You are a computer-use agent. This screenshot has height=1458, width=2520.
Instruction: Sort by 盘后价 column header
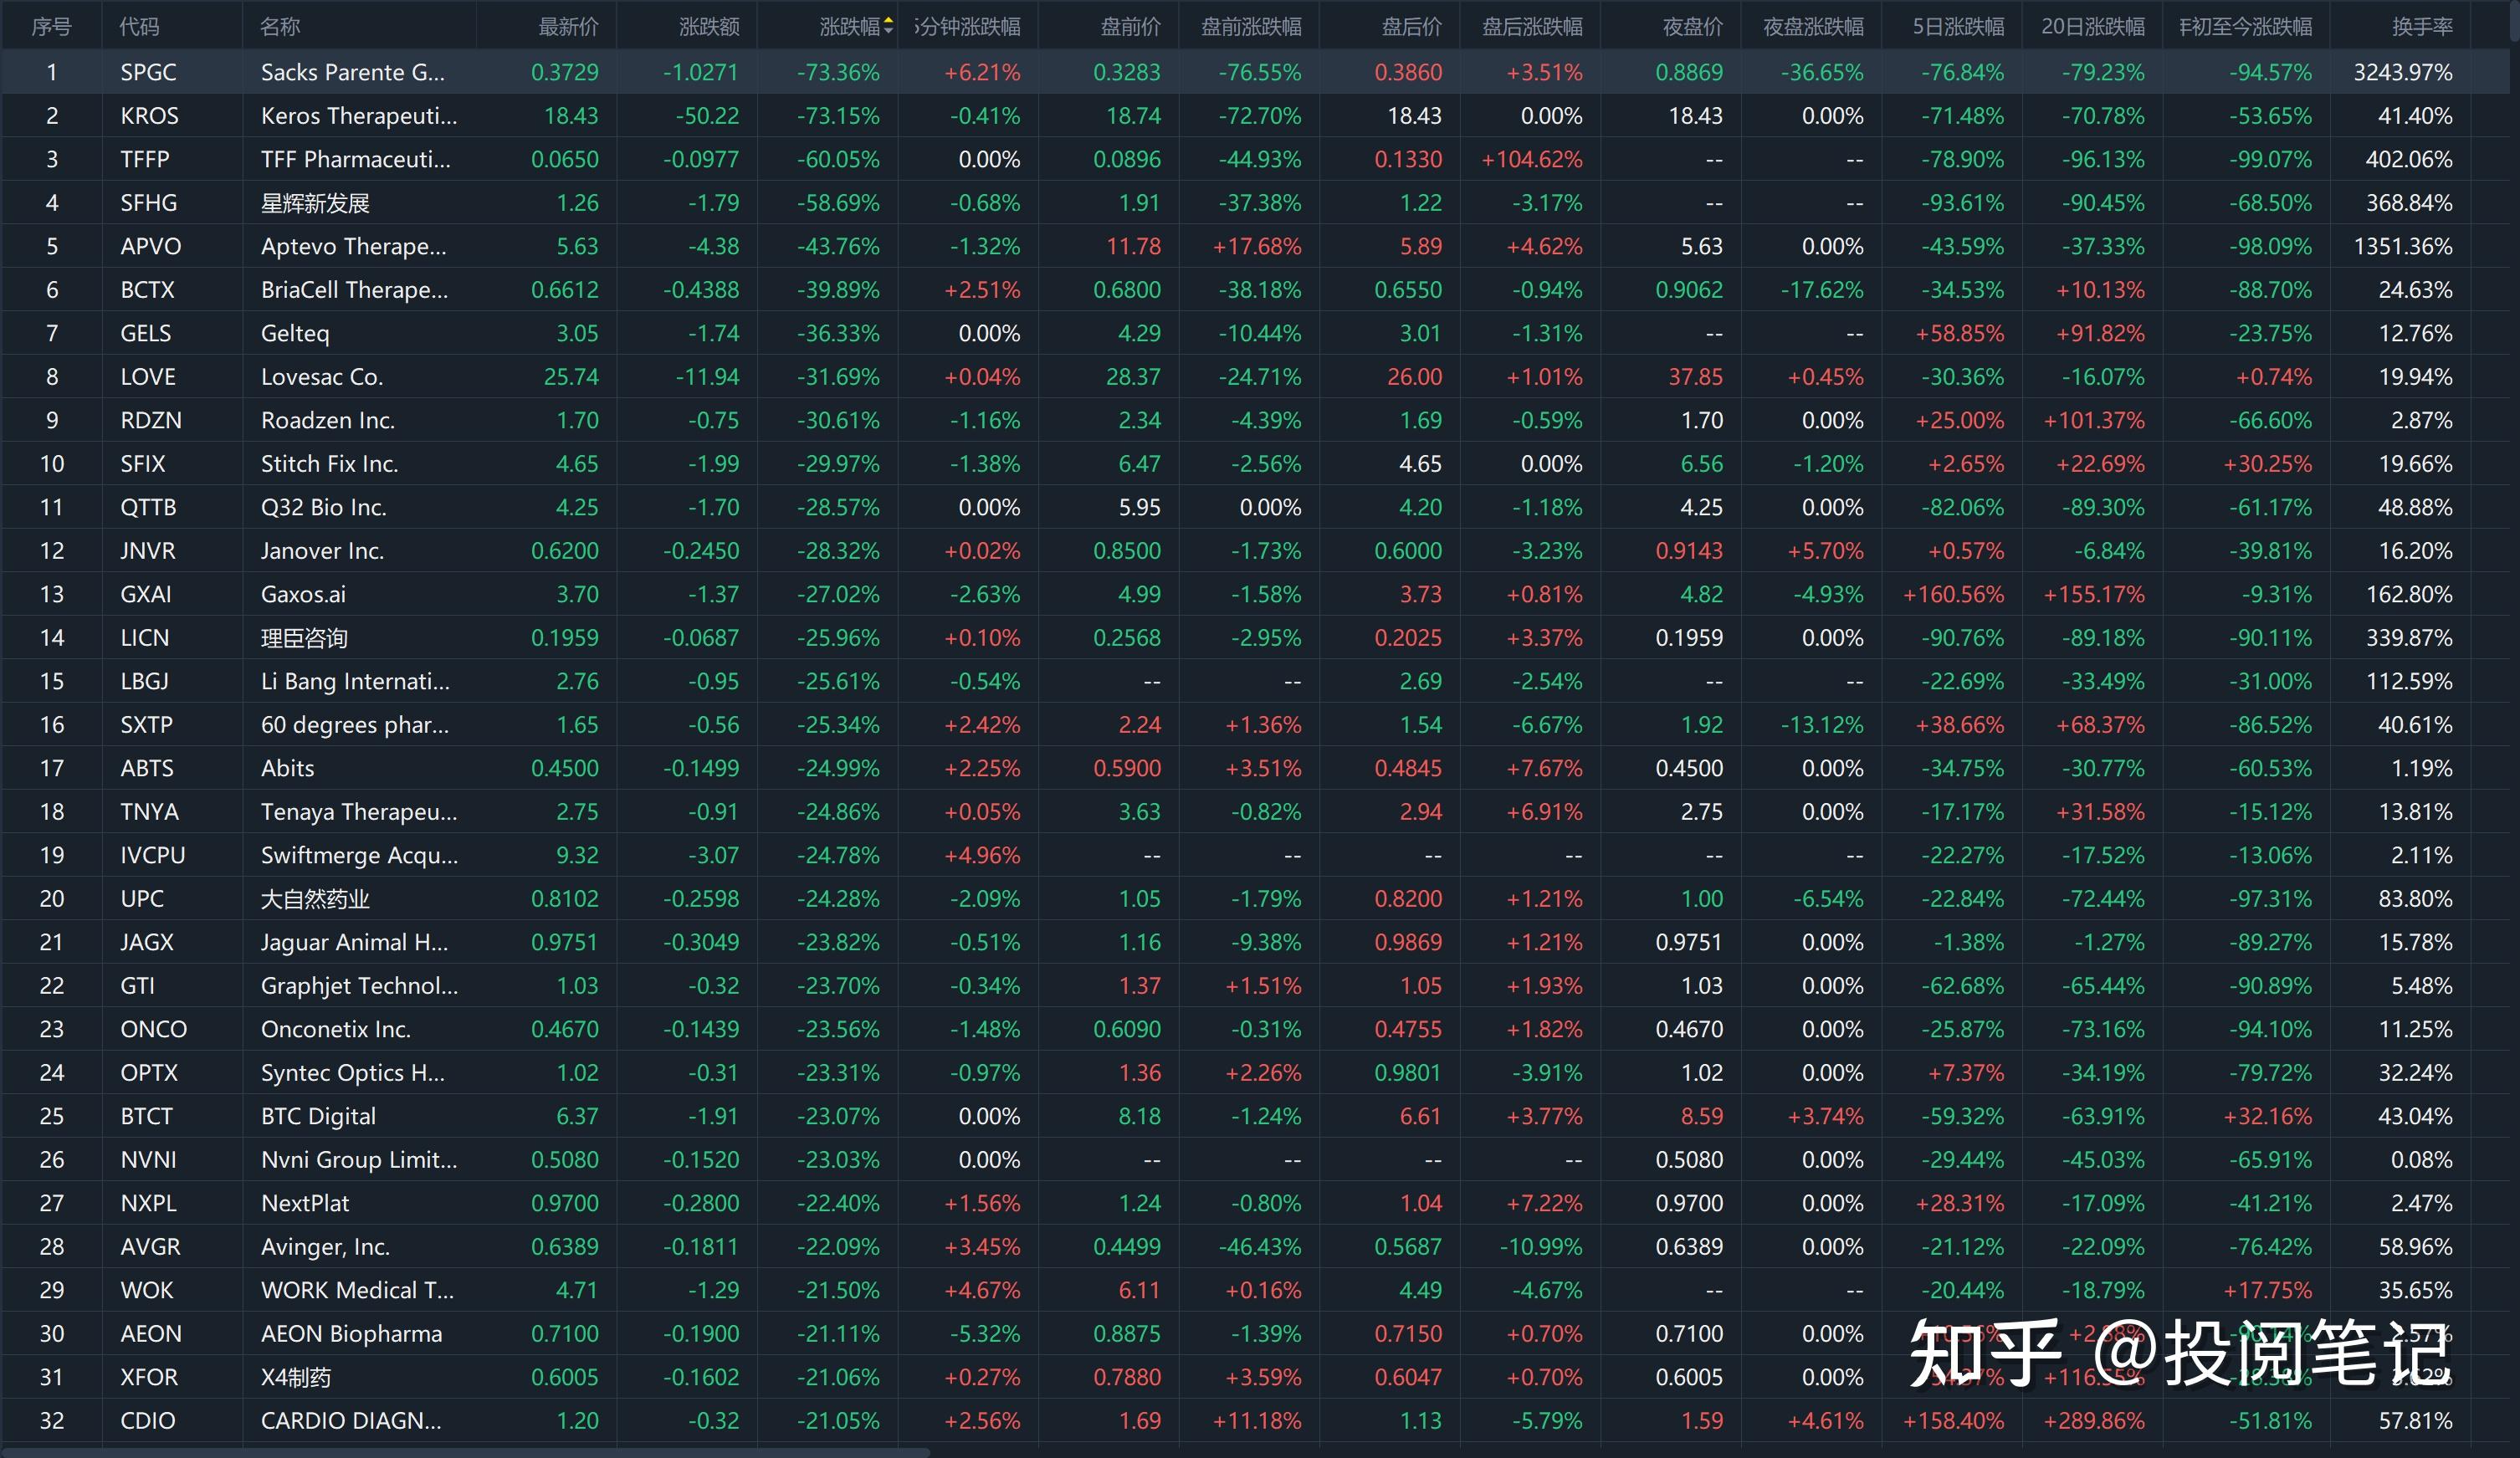point(1412,27)
